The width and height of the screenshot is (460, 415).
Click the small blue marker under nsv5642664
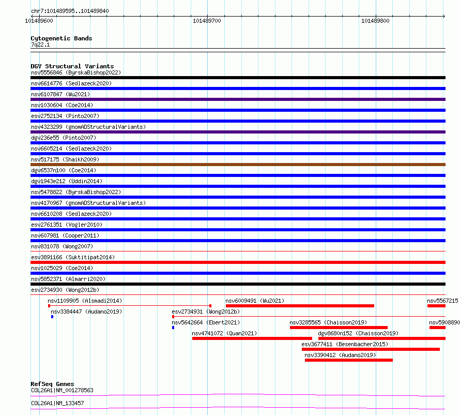173,328
